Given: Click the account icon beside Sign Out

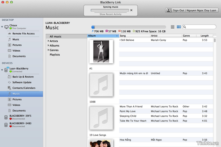Looking at the screenshot, I should click(169, 10).
